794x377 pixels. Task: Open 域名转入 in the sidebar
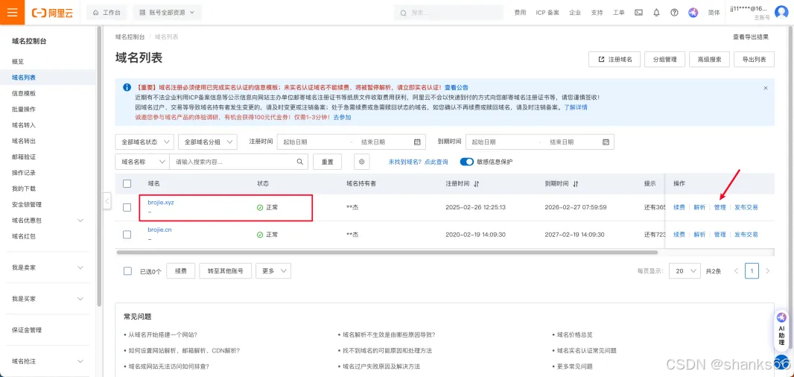click(x=24, y=124)
